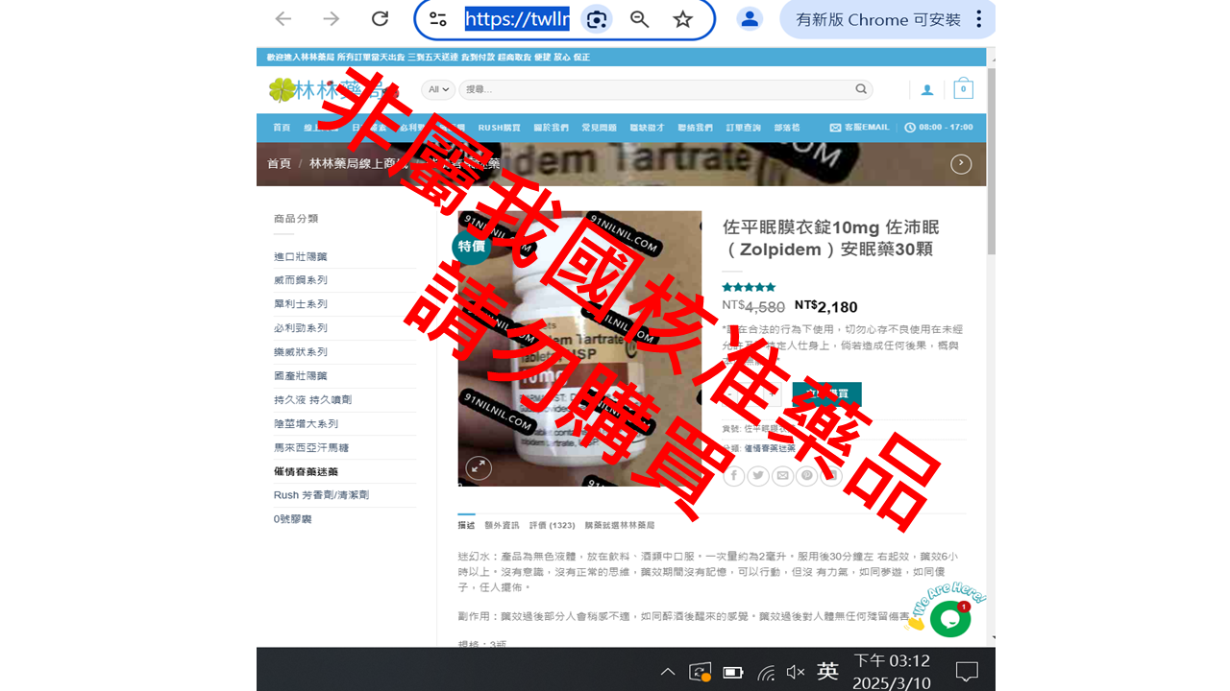Open the 國產壯陽藥 category
Image resolution: width=1230 pixels, height=691 pixels.
click(x=301, y=376)
